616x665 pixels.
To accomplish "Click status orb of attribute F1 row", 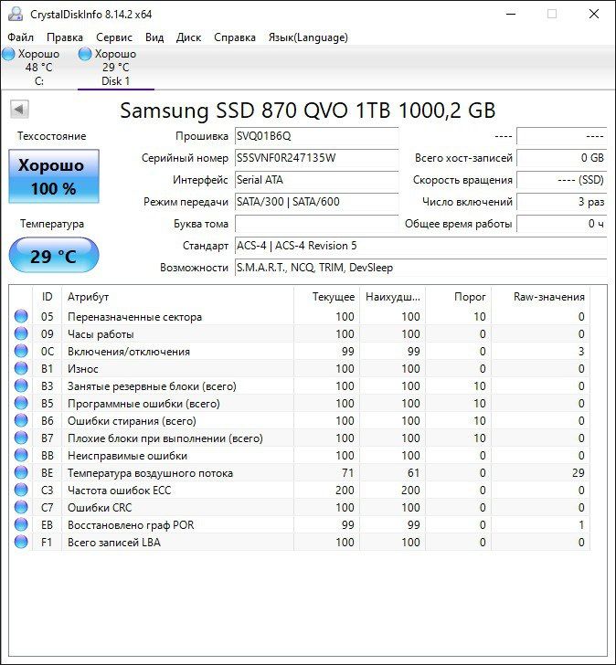I will click(21, 542).
